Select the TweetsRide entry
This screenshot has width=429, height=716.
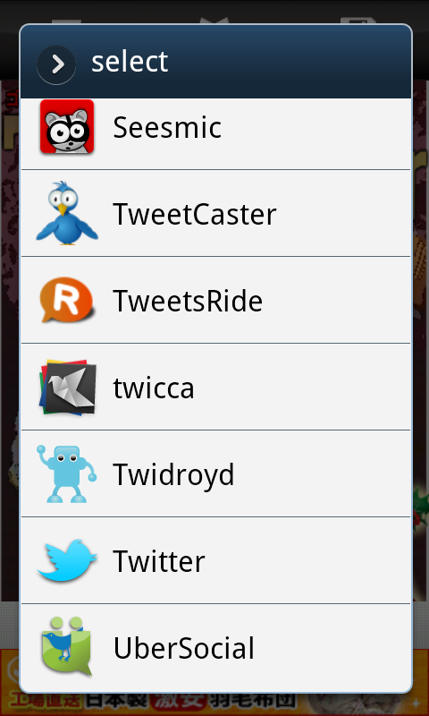215,300
